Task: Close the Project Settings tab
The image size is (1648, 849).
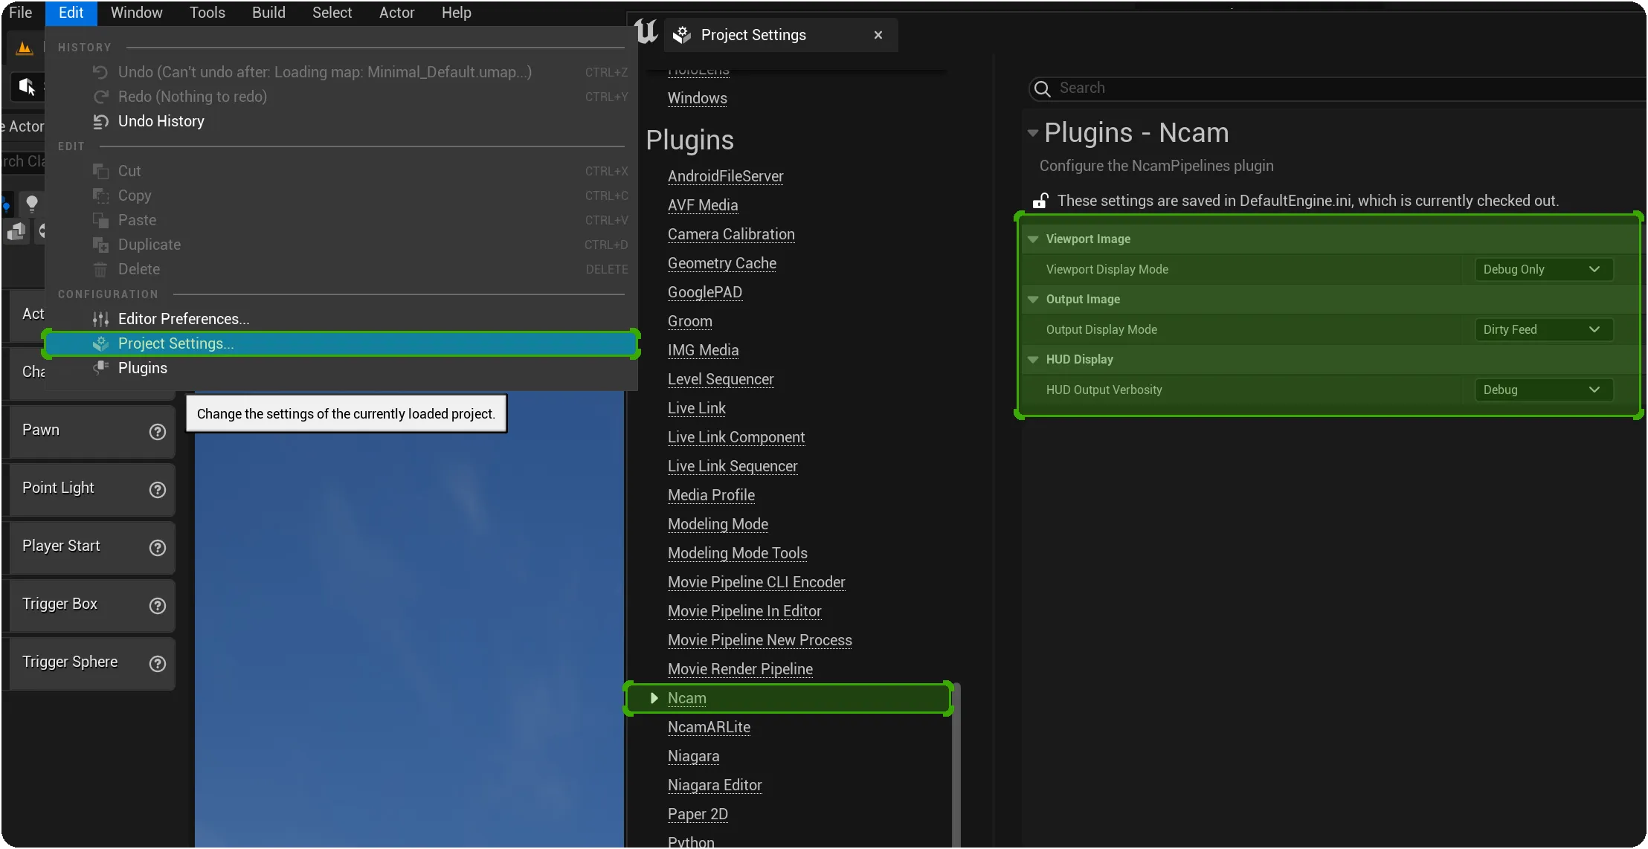Action: click(x=878, y=35)
